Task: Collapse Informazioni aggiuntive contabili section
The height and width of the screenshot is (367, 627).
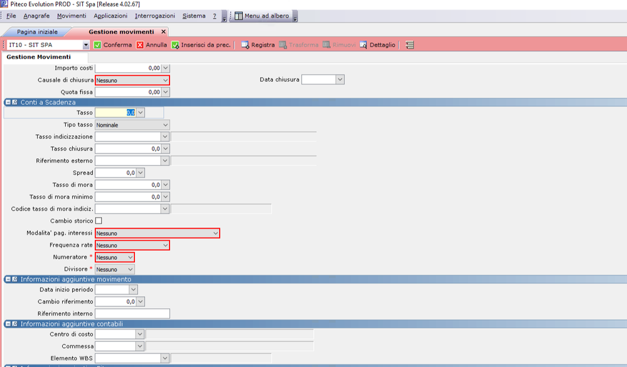Action: click(x=8, y=324)
